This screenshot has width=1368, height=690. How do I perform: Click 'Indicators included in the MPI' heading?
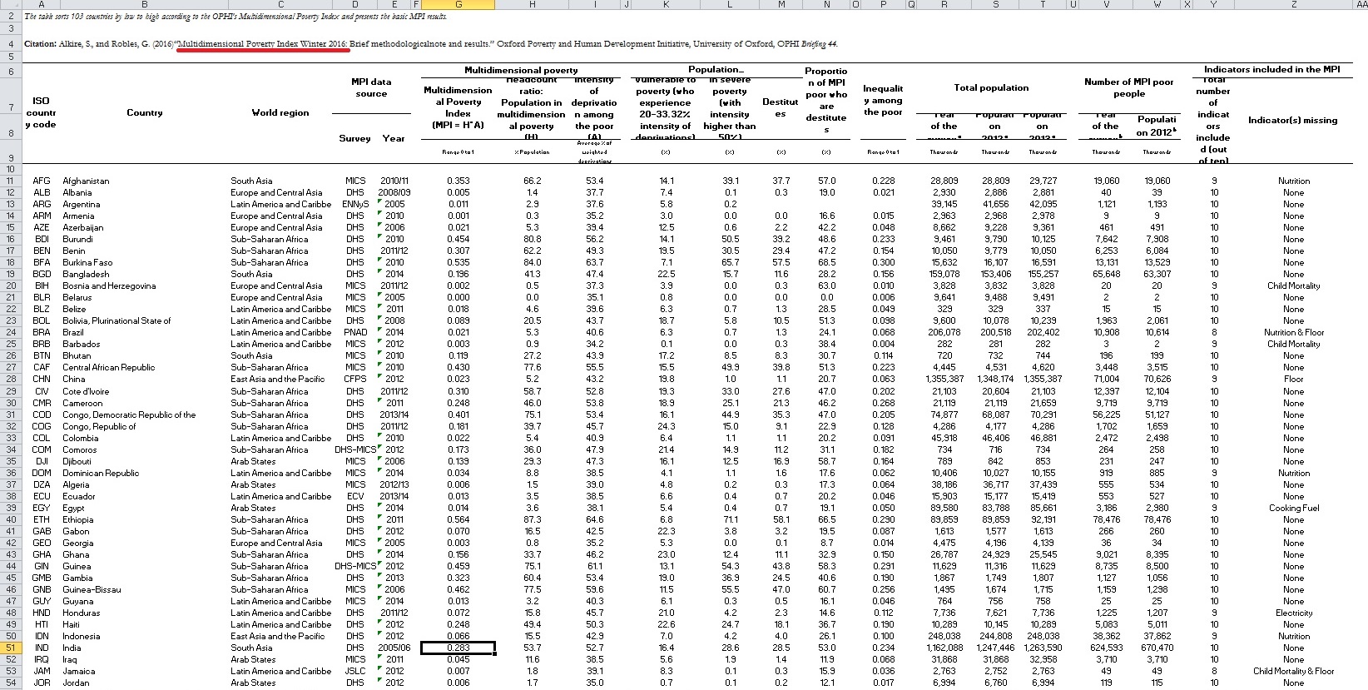point(1272,69)
